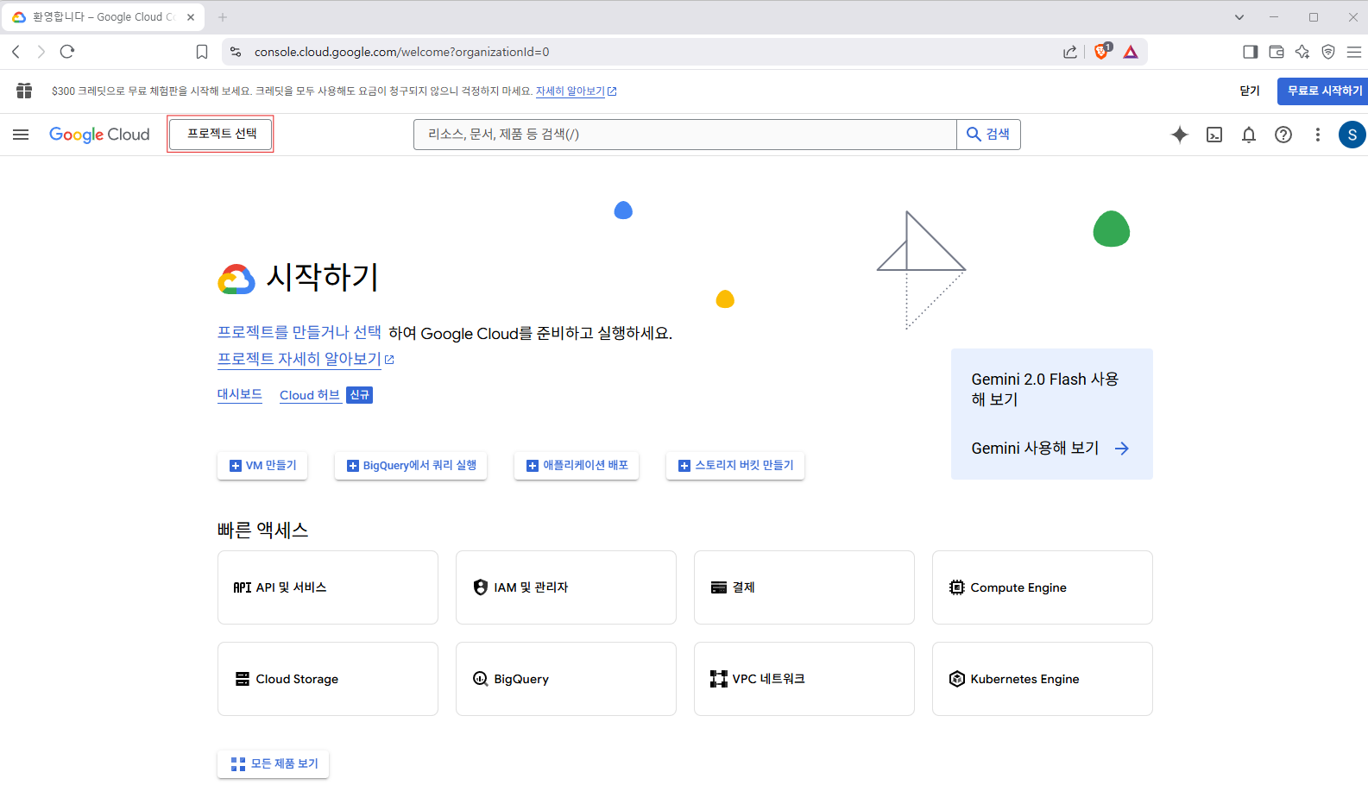This screenshot has width=1368, height=810.
Task: Open 결제 billing quick access card
Action: pyautogui.click(x=804, y=587)
